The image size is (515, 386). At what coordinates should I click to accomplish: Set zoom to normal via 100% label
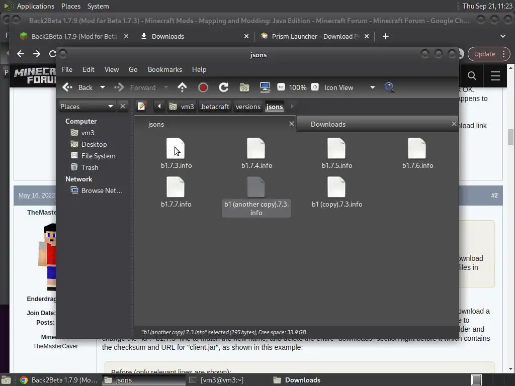(298, 87)
